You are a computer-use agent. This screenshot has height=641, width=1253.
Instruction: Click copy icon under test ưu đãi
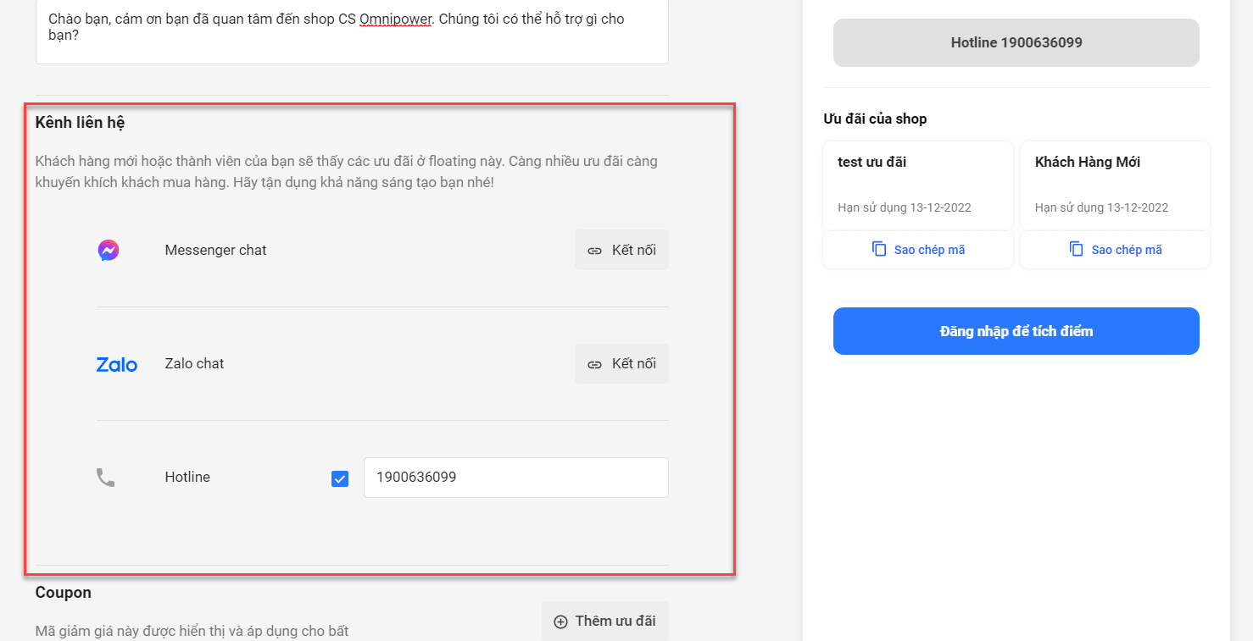[x=879, y=249]
